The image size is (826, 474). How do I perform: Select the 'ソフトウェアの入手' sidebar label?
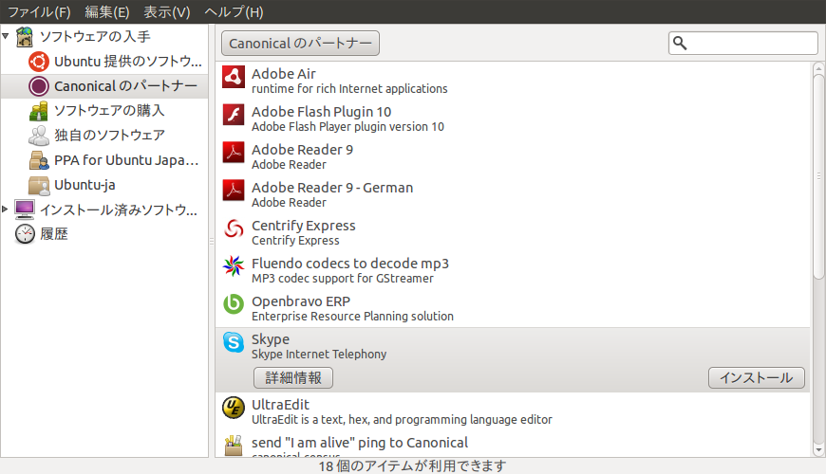point(95,37)
